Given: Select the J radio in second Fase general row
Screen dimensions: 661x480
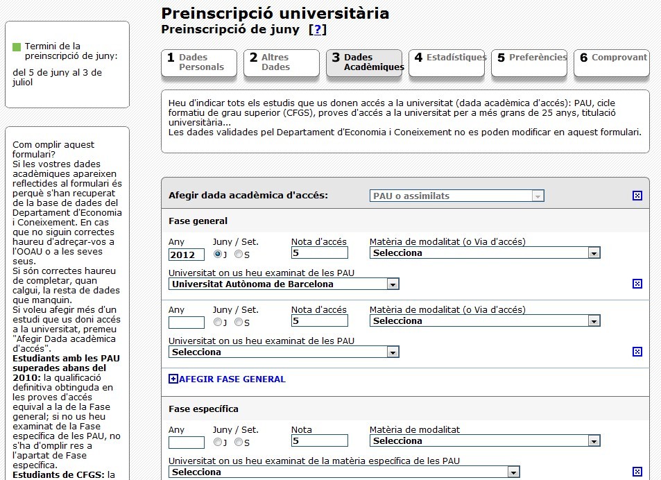Looking at the screenshot, I should (218, 322).
